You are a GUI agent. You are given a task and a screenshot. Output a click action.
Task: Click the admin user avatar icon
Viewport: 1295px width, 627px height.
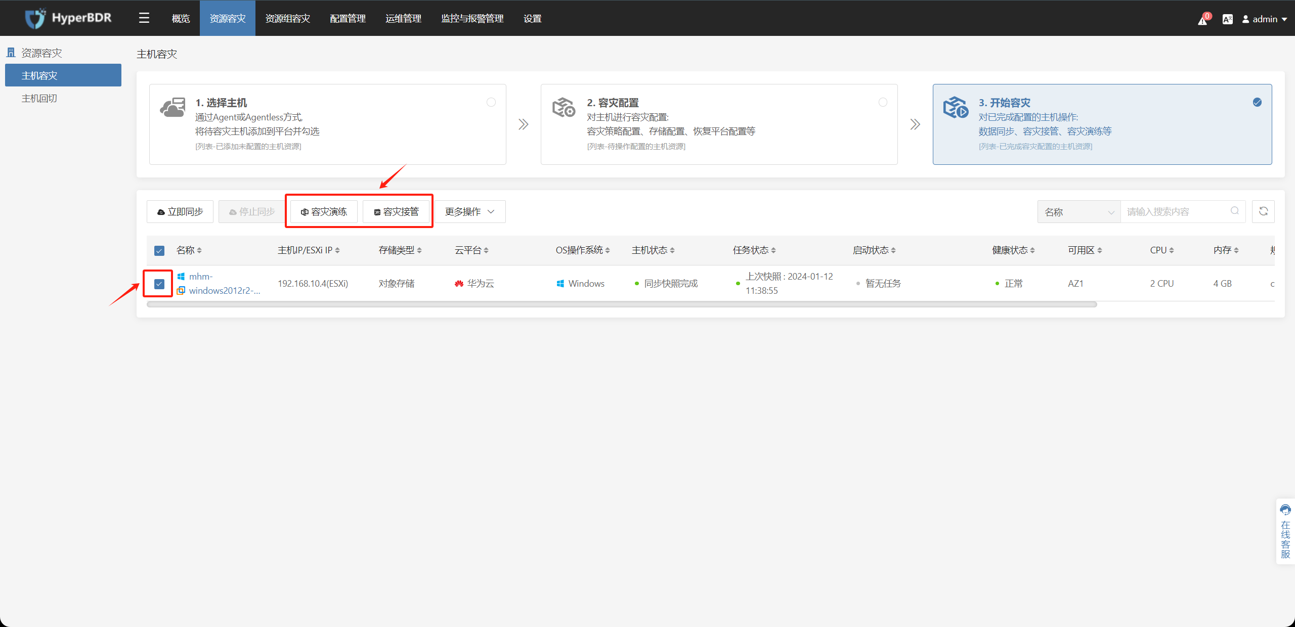(1246, 19)
